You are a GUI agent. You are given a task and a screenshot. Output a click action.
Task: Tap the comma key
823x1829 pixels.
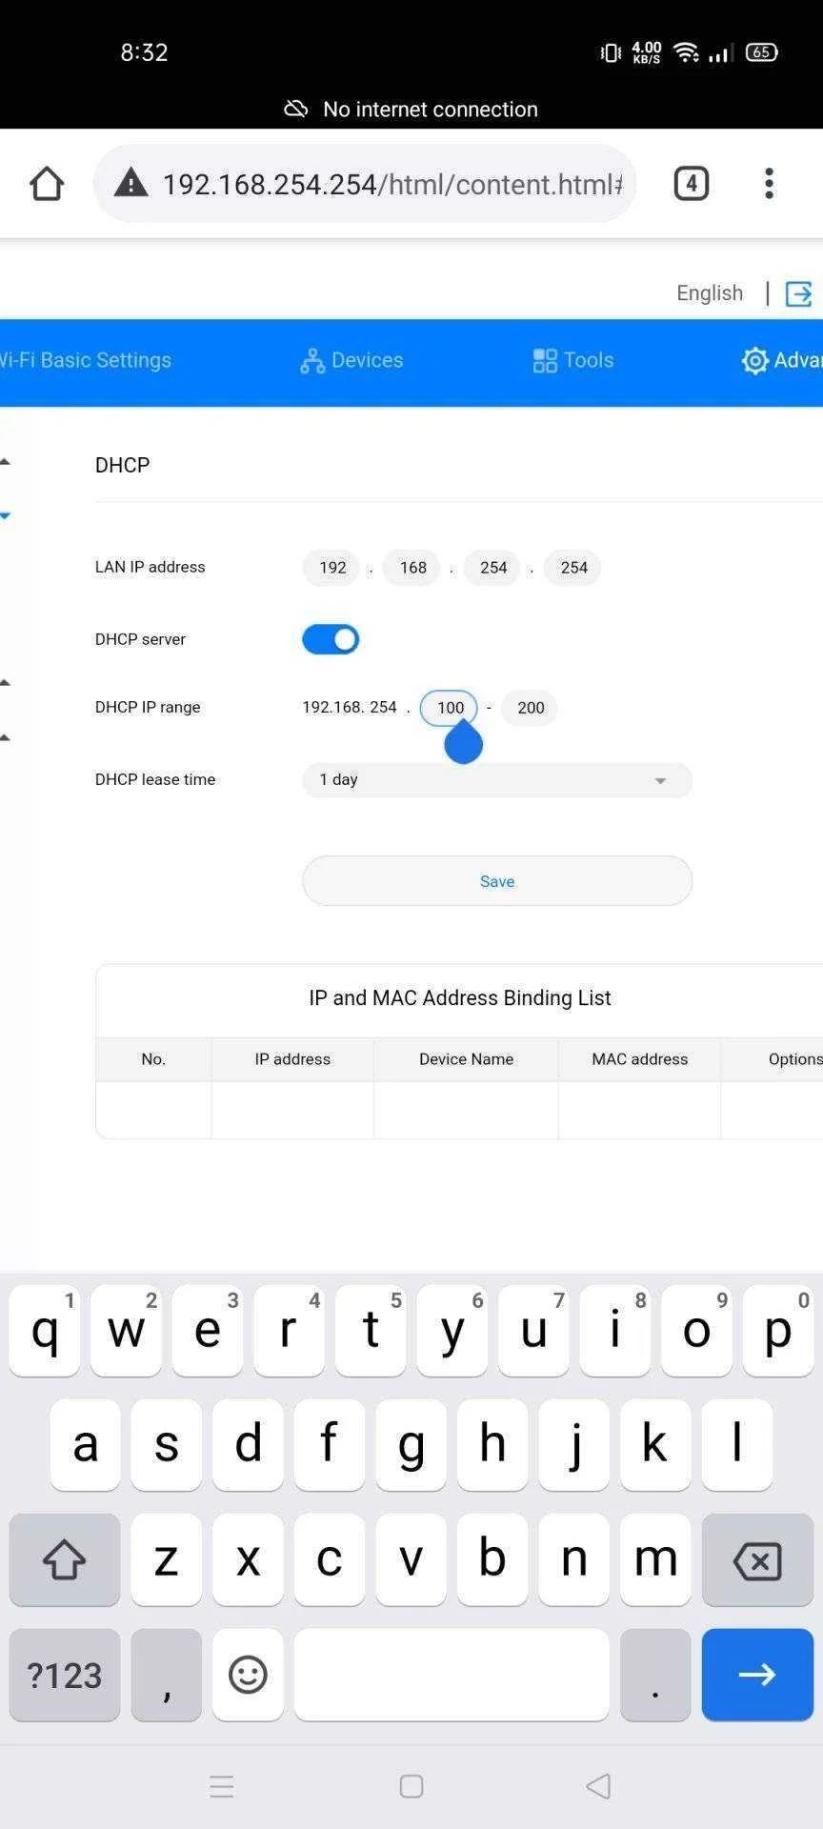(x=167, y=1674)
